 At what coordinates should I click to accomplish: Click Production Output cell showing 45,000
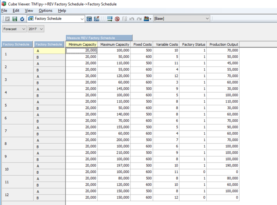tap(223, 63)
